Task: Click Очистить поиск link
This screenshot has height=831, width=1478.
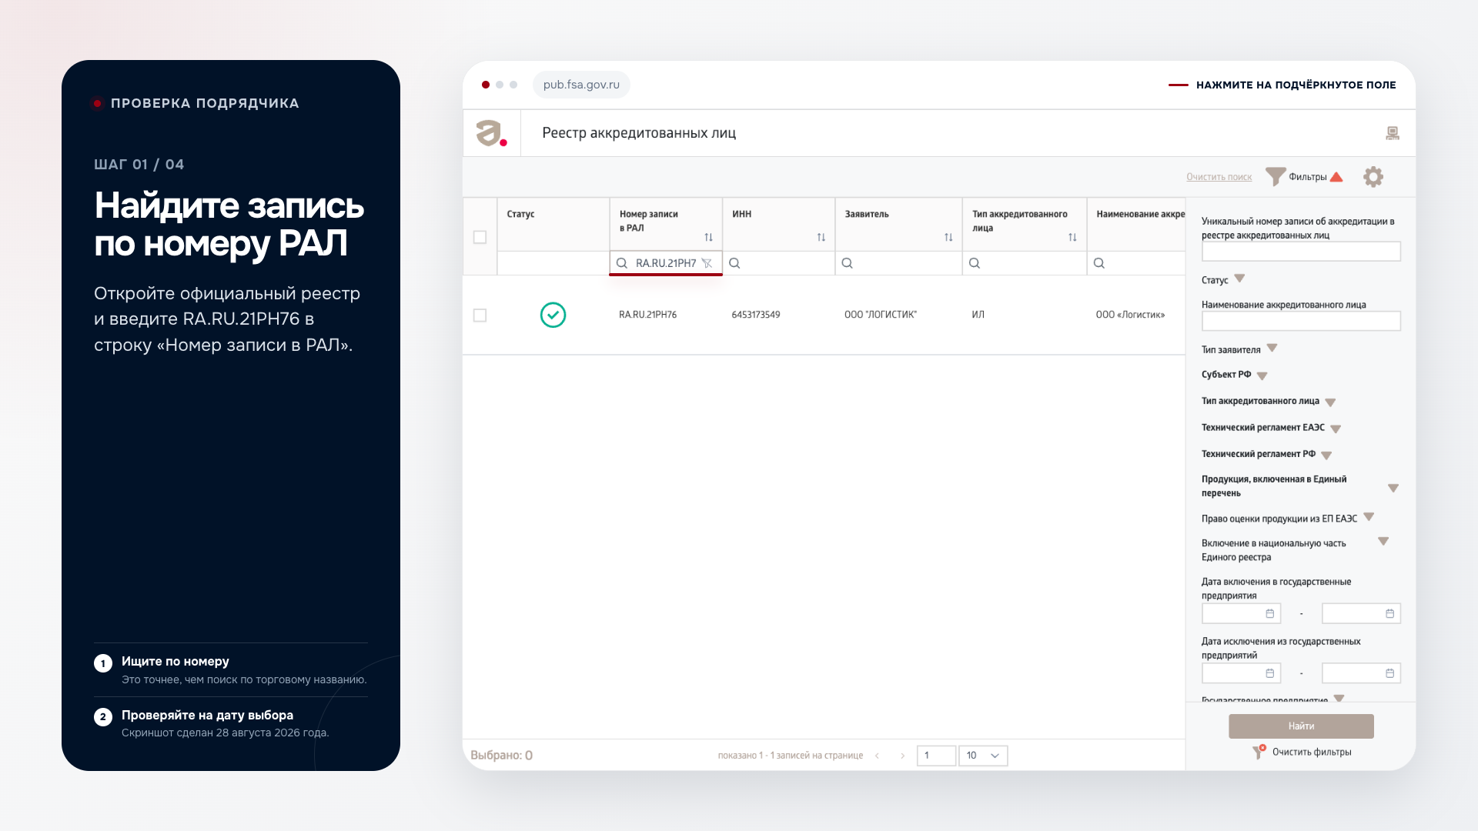Action: coord(1219,177)
